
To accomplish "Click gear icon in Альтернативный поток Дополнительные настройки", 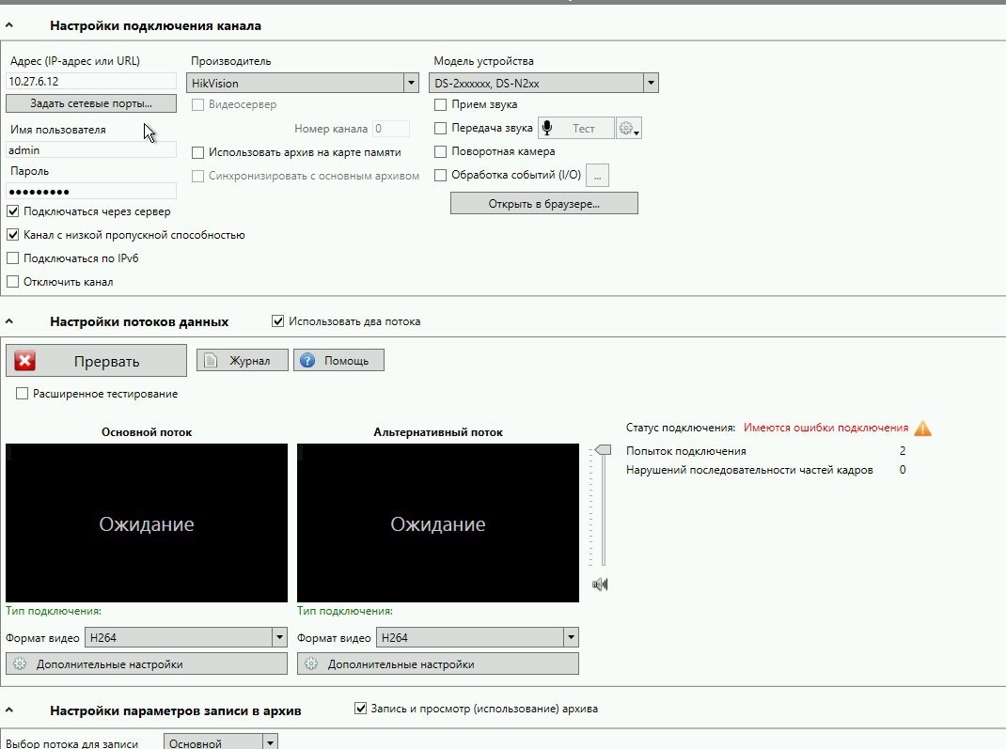I will (311, 664).
